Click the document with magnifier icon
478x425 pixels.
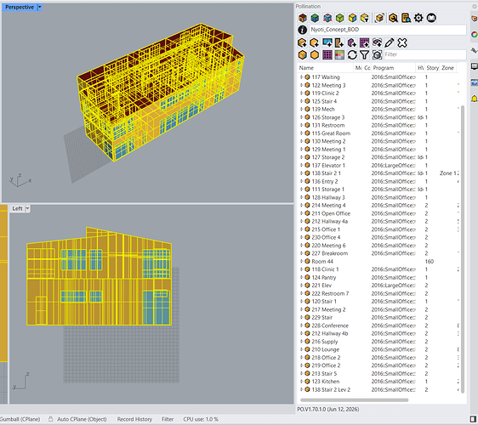406,18
